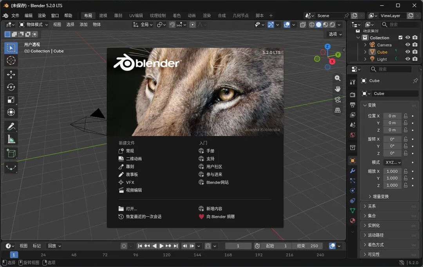423x267 pixels.
Task: Expand the Delta Transform section
Action: 378,197
